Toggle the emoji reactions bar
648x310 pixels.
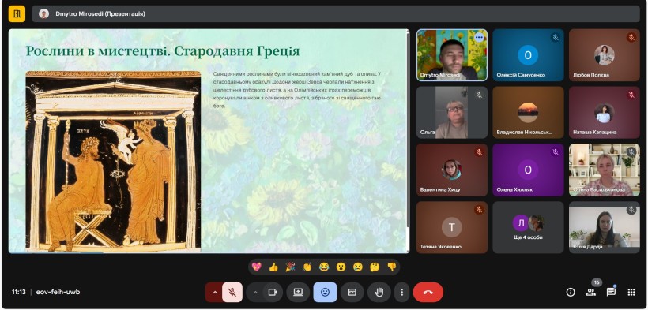point(326,292)
